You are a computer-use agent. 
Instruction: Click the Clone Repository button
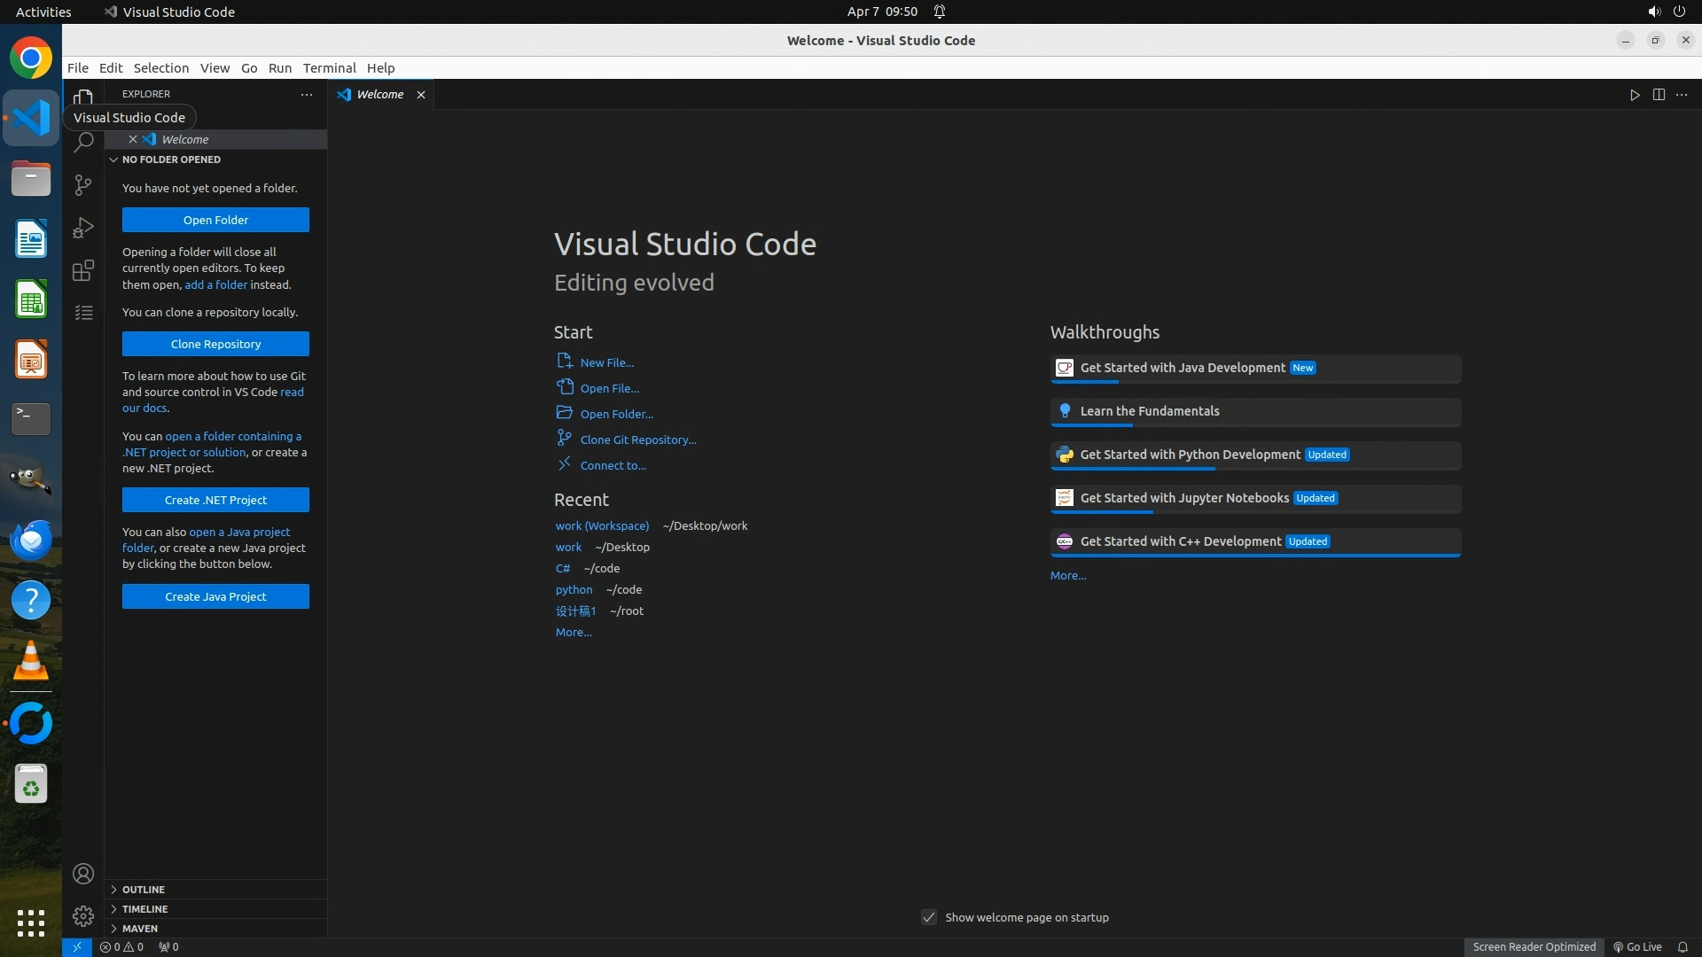tap(215, 344)
